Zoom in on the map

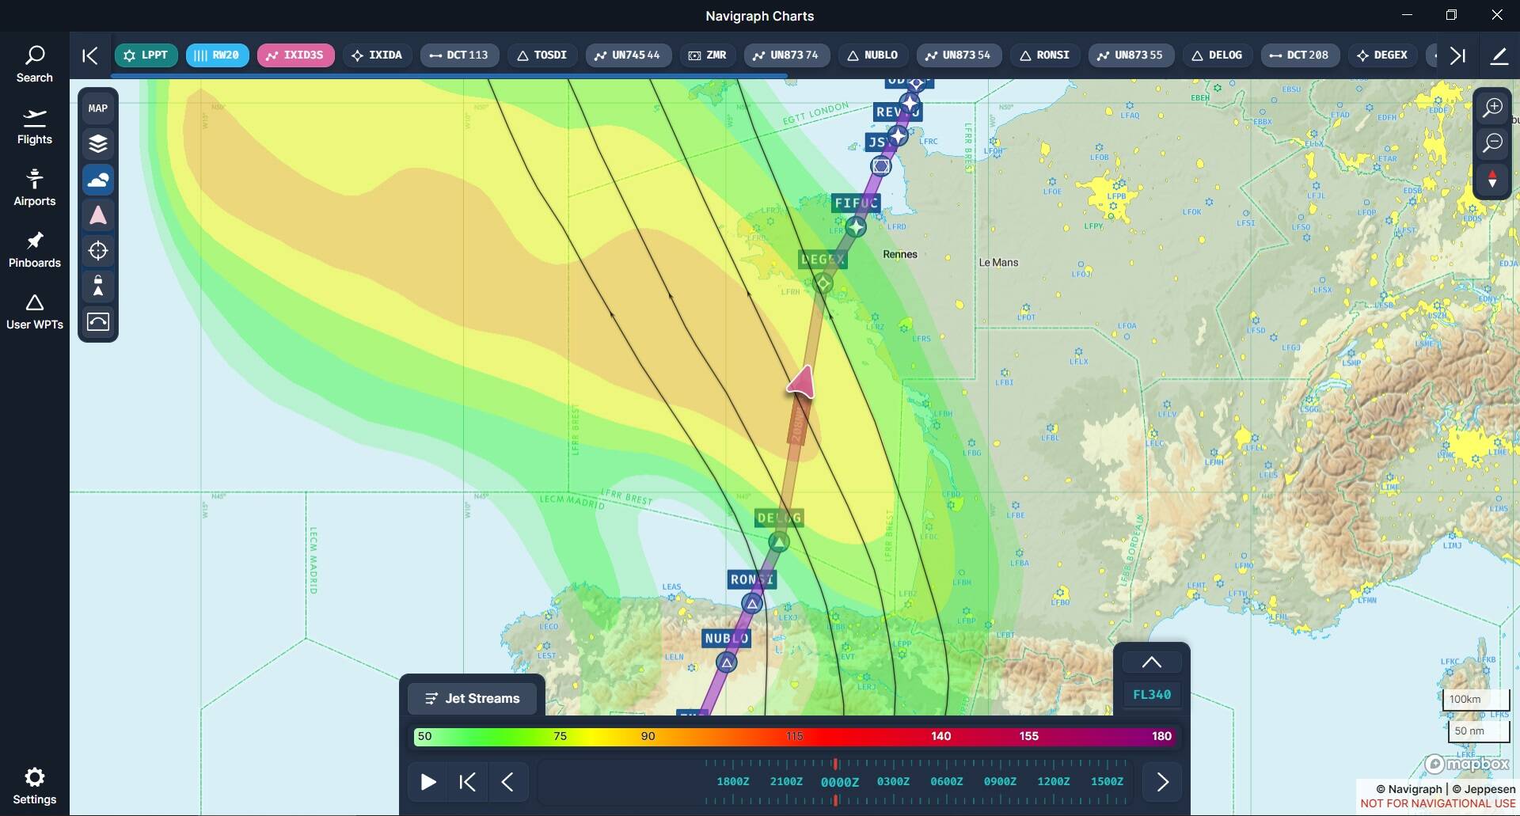pyautogui.click(x=1492, y=108)
